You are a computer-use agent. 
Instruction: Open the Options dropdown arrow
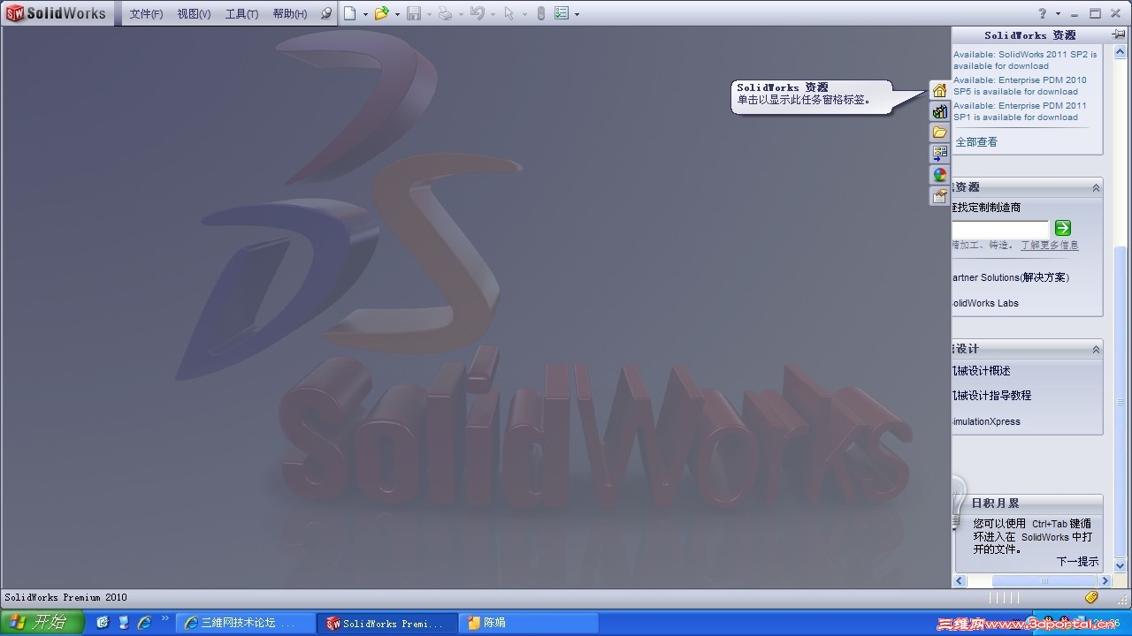click(x=577, y=14)
